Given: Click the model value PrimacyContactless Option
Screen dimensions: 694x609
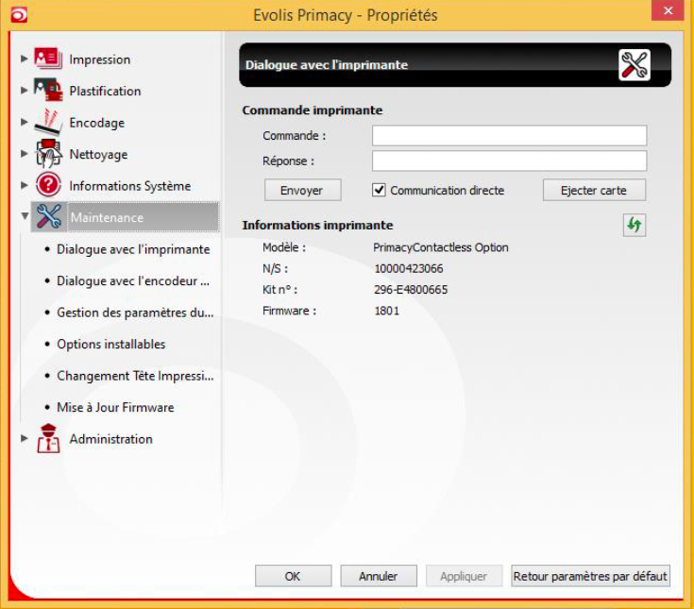Looking at the screenshot, I should tap(441, 247).
